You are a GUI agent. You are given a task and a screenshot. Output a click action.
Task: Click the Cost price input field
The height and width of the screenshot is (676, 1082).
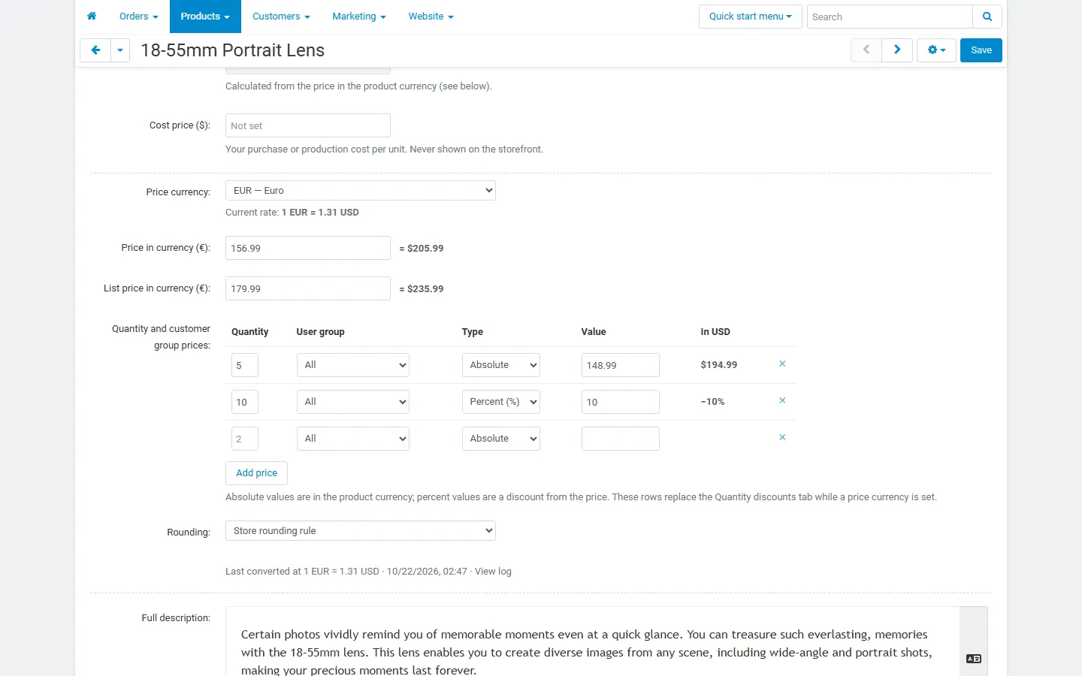pyautogui.click(x=308, y=125)
